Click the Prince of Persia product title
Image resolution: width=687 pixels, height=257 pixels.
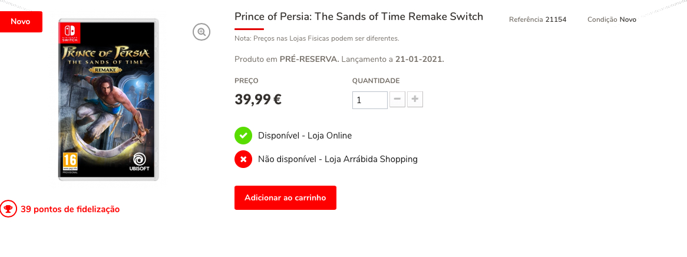(x=359, y=17)
